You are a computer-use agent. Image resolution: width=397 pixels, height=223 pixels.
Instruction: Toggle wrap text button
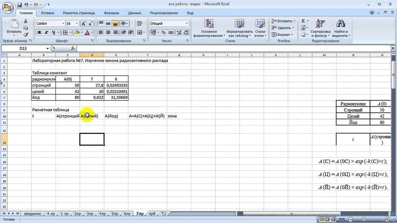[x=139, y=24]
